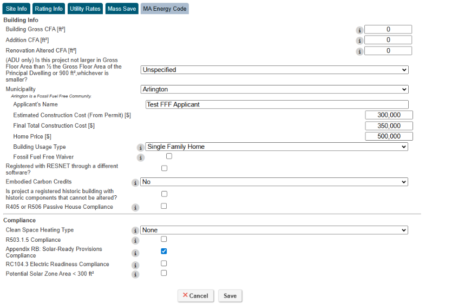
Task: Open info icon for Addition CFA
Action: coord(359,41)
